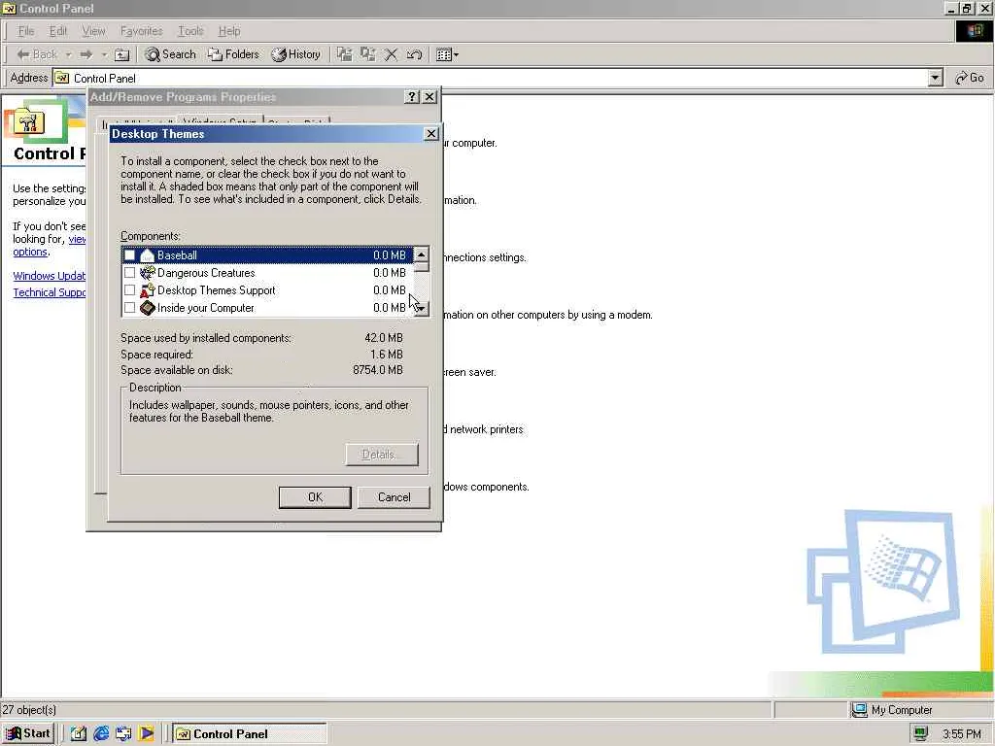Click the system tray monitor icon
Viewport: 995px width, 746px height.
tap(921, 734)
